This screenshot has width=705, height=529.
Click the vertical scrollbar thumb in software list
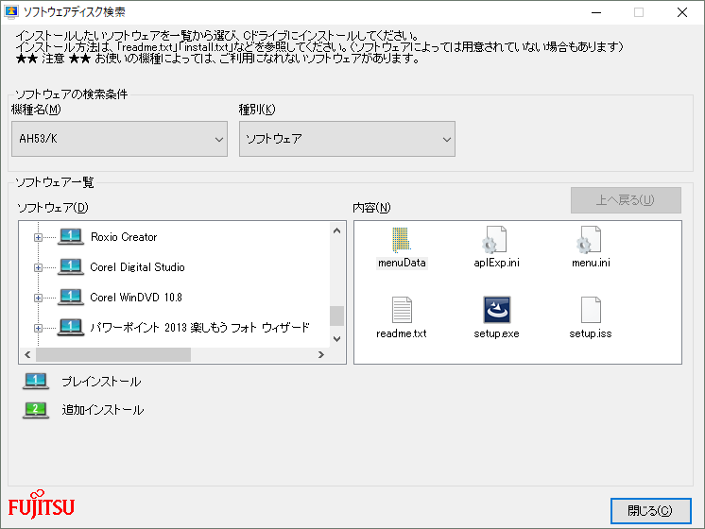pos(336,316)
